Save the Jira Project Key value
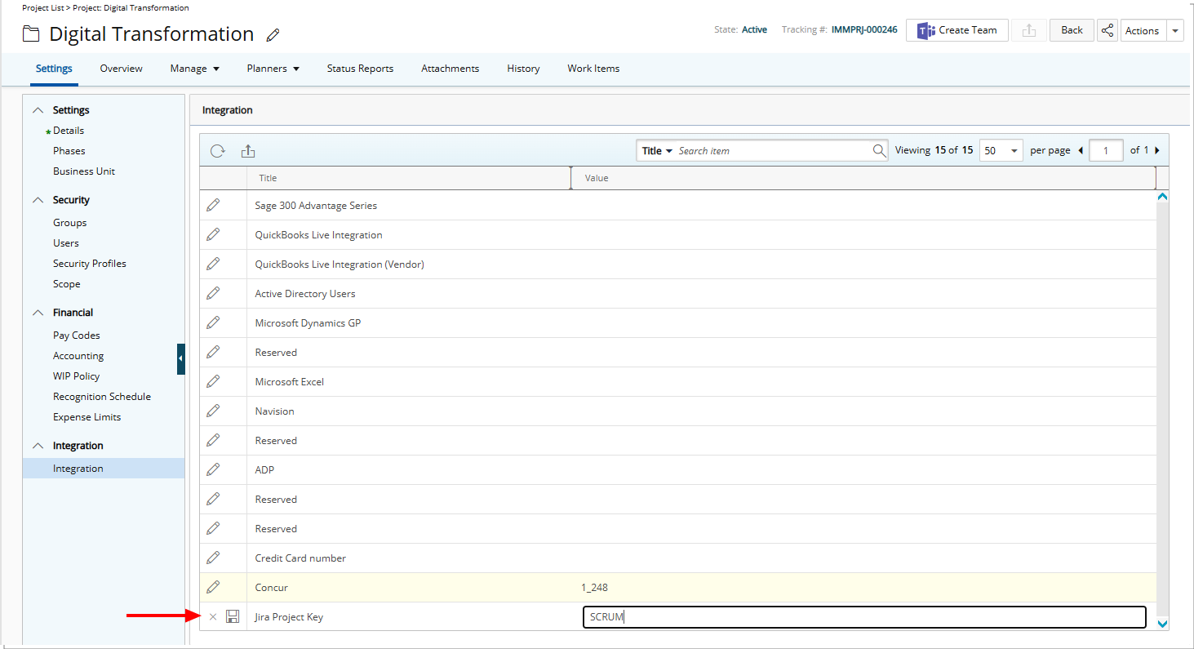Viewport: 1194px width, 649px height. [x=233, y=616]
